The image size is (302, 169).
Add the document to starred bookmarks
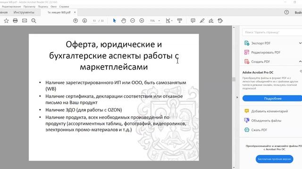pyautogui.click(x=6, y=21)
